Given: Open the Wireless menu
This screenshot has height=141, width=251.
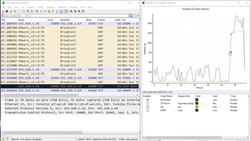Looking at the screenshot, I should click(74, 7).
